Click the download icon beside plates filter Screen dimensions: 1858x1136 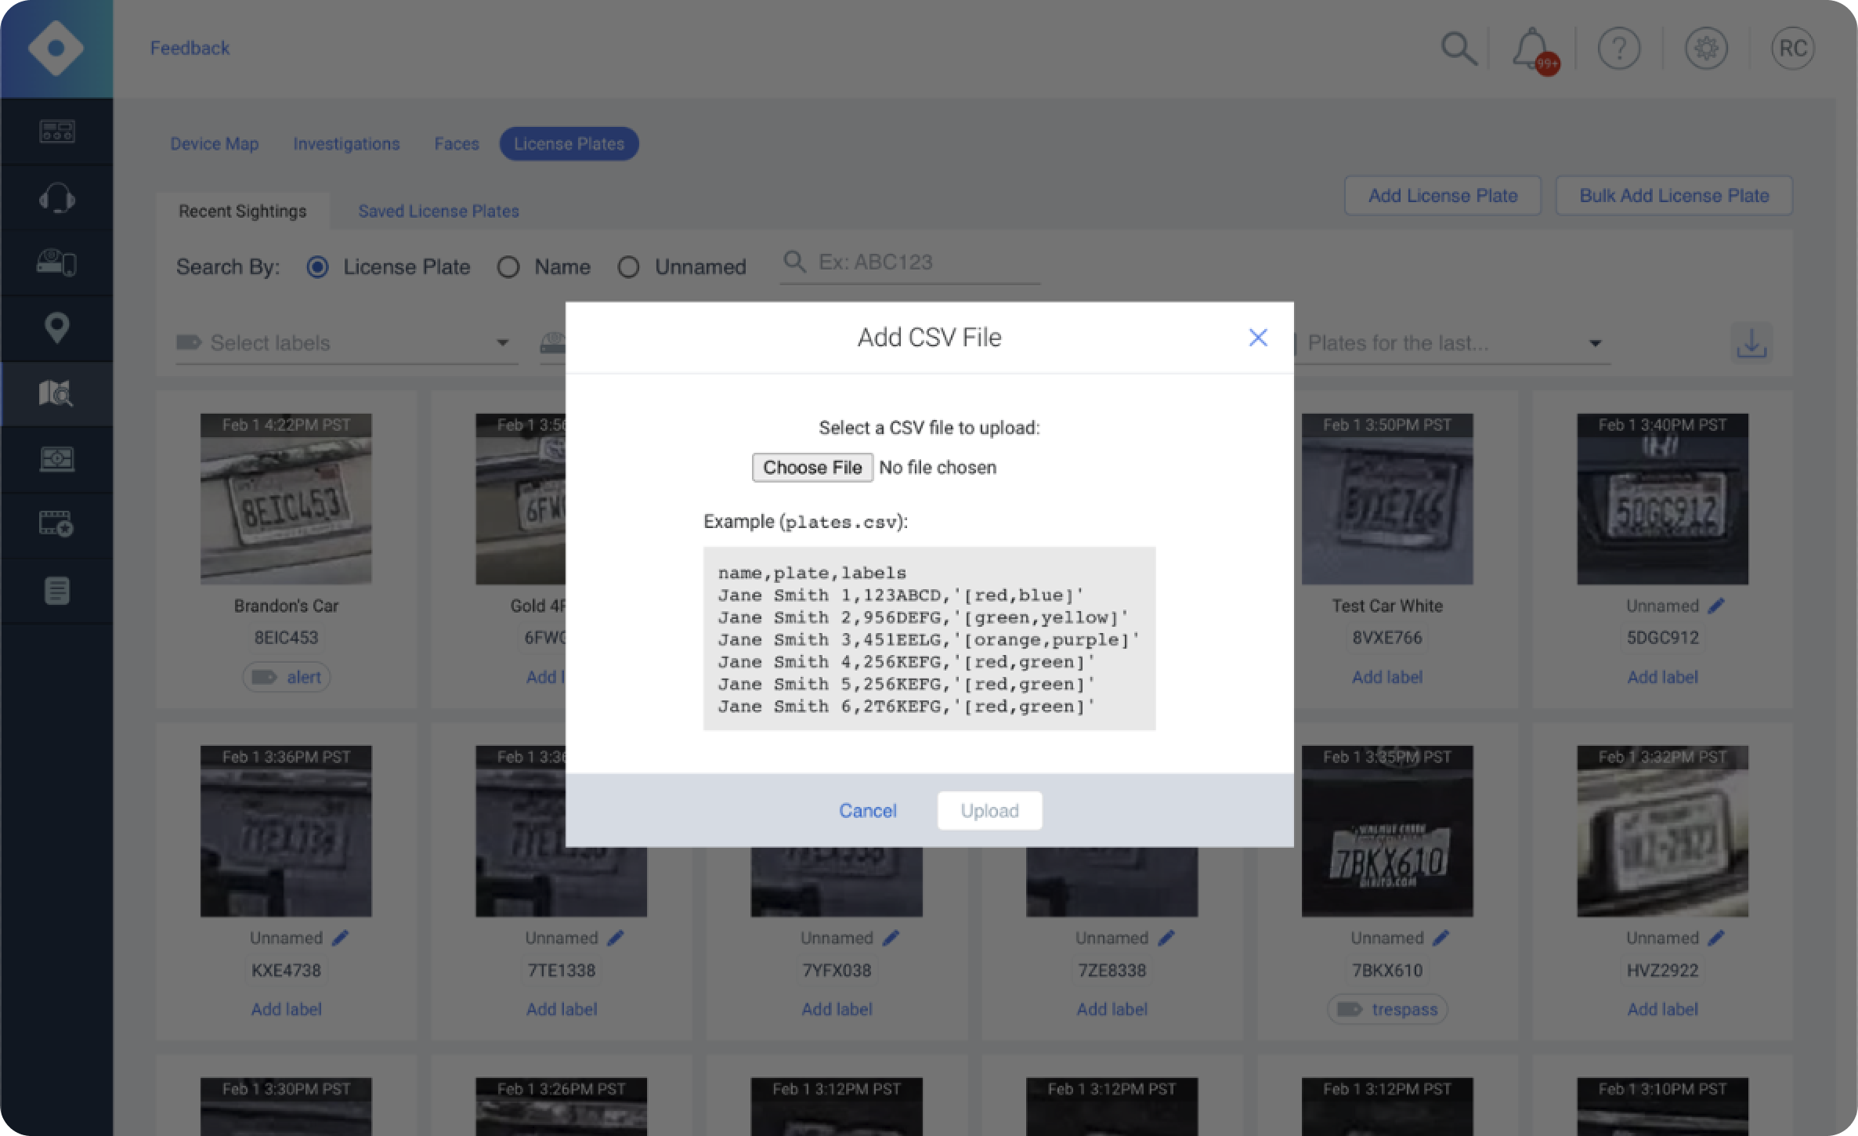[x=1751, y=343]
